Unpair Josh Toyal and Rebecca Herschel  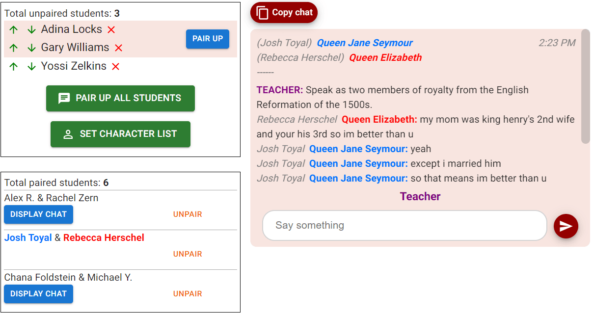click(x=187, y=254)
